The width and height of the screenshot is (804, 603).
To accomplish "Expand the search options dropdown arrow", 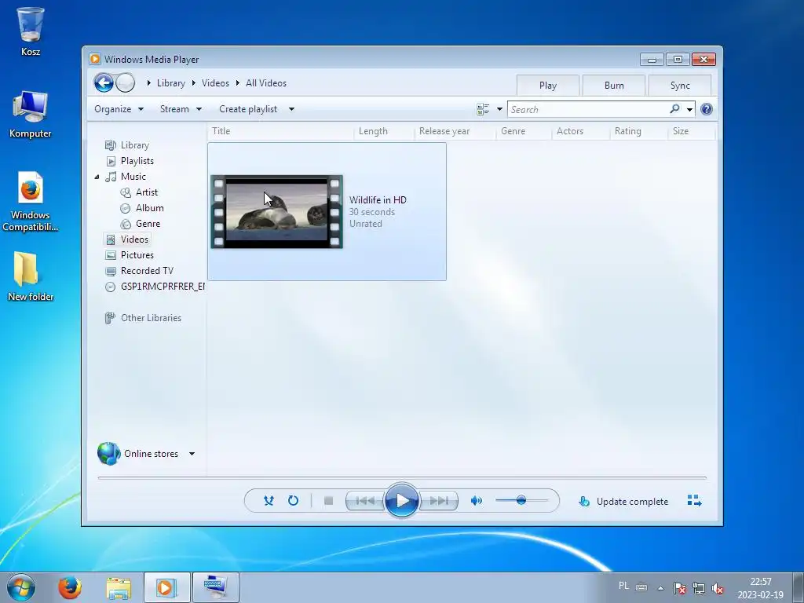I will [x=689, y=109].
